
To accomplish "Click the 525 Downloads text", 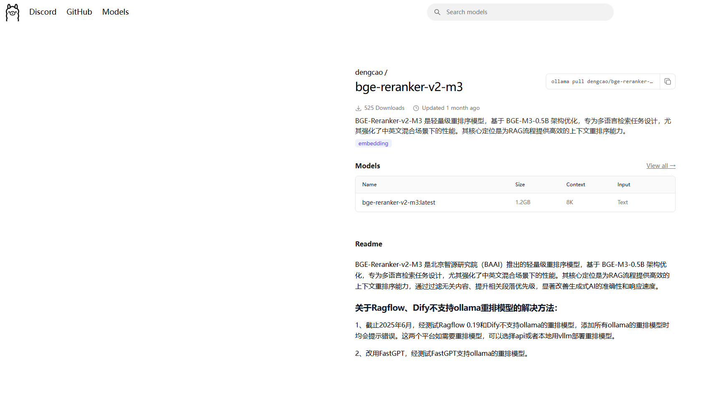I will pyautogui.click(x=384, y=108).
